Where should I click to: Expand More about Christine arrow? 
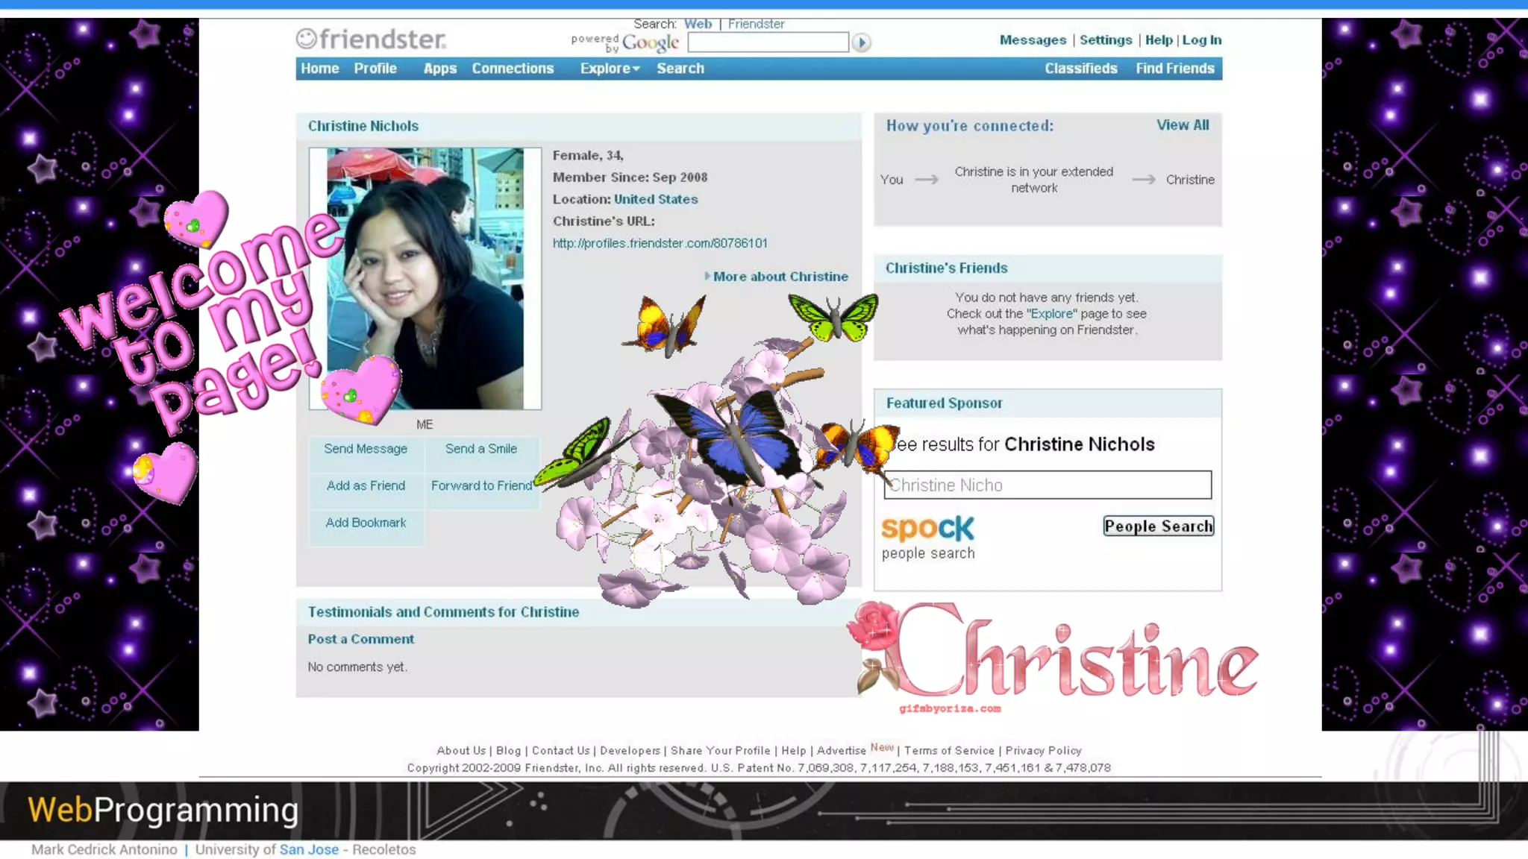(707, 277)
